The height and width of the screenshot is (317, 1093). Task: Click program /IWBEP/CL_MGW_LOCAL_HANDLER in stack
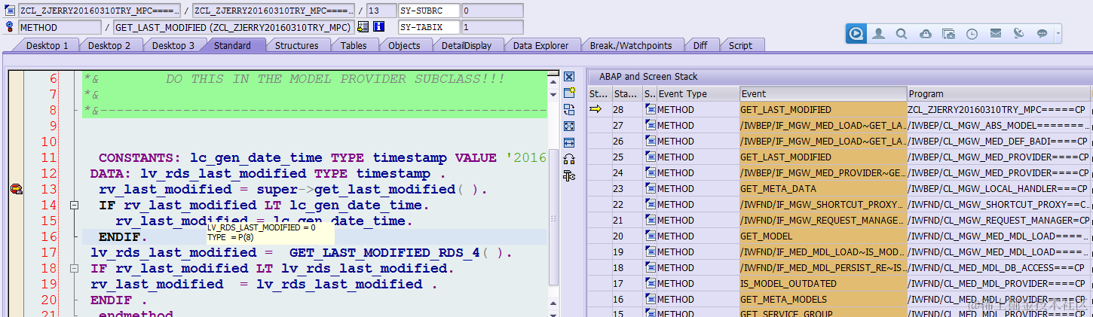999,188
